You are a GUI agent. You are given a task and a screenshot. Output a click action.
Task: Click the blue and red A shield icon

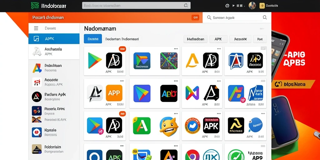click(236, 61)
